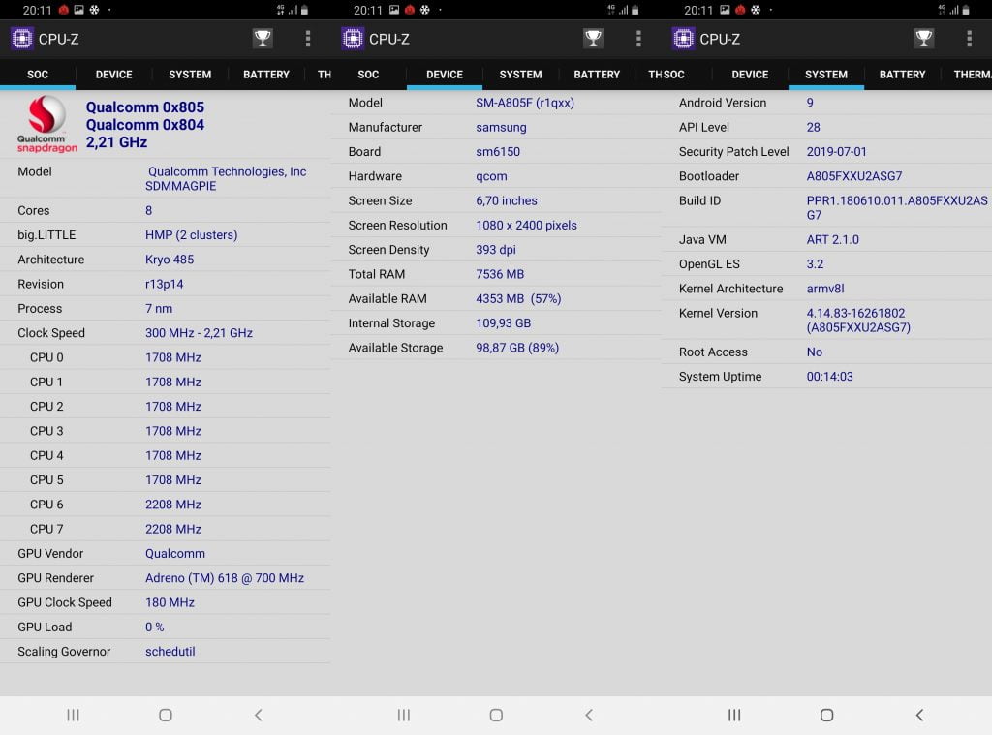Image resolution: width=992 pixels, height=735 pixels.
Task: Click the CPU-Z app logo in the second screen
Action: click(x=353, y=39)
